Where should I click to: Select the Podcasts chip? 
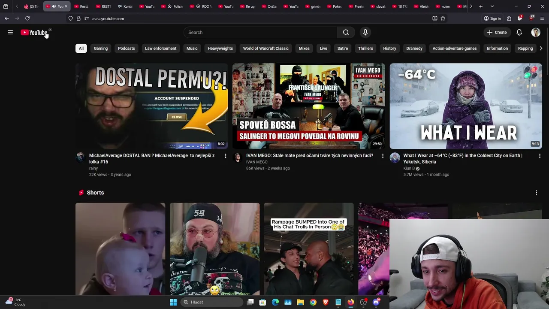(x=126, y=48)
